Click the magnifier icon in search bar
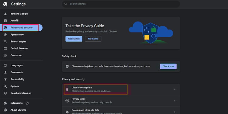The height and width of the screenshot is (114, 228). point(66,4)
